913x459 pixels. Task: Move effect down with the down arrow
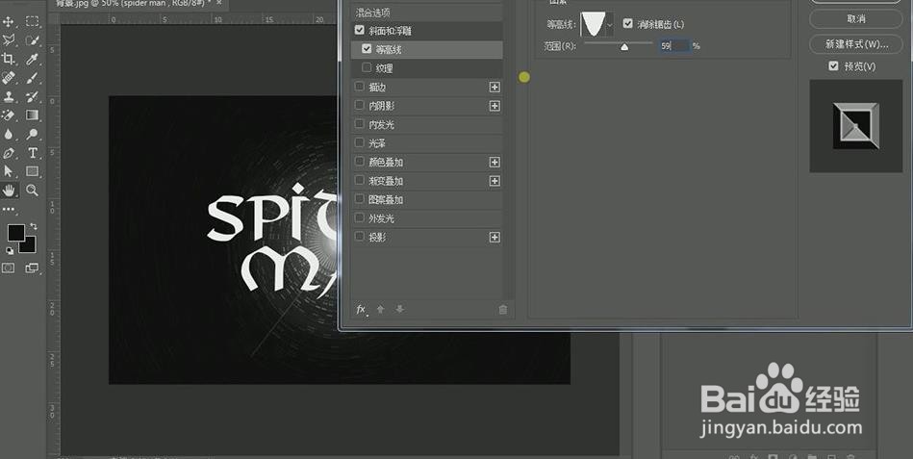coord(399,309)
